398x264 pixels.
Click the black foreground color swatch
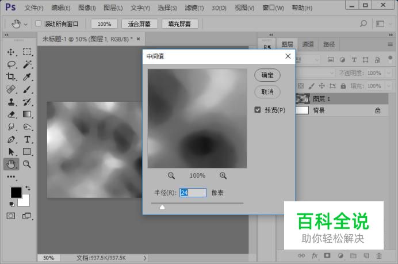pyautogui.click(x=16, y=193)
